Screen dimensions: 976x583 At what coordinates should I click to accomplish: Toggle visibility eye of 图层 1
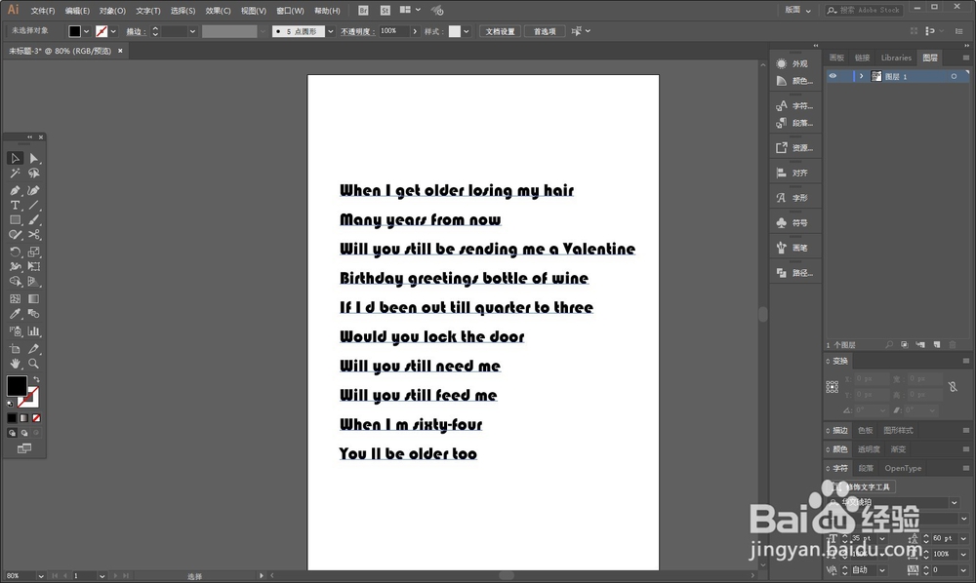click(x=833, y=76)
